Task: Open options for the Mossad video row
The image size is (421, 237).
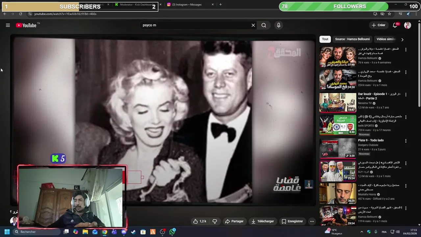Action: (x=406, y=72)
